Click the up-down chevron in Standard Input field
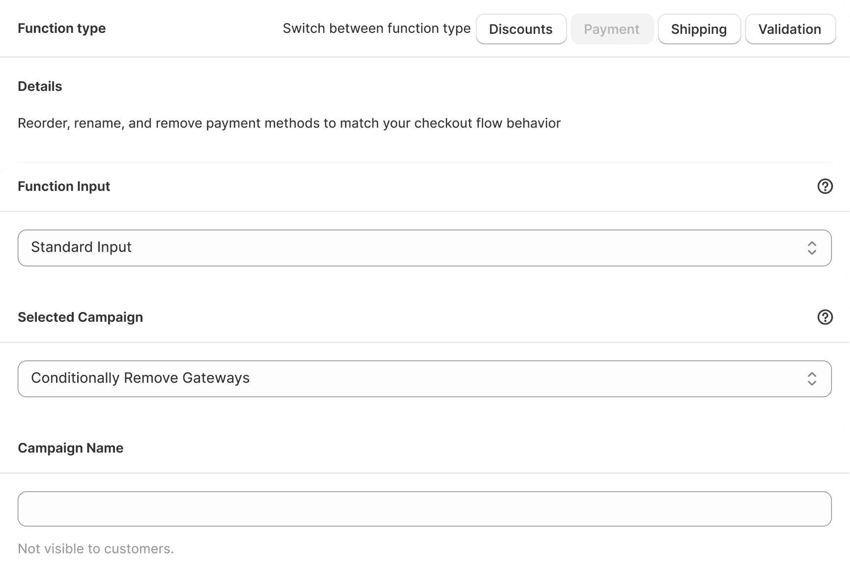The image size is (850, 579). pos(812,248)
